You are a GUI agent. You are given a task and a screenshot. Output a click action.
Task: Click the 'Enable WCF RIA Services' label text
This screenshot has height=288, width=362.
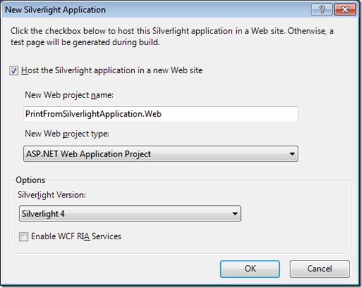point(76,236)
